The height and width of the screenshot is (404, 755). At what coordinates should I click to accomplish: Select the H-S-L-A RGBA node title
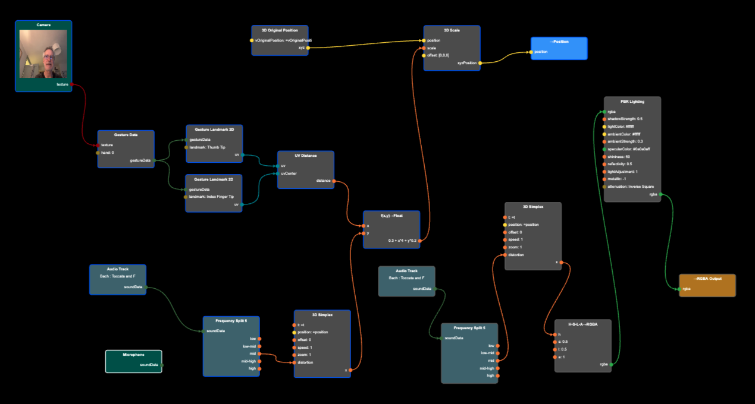(x=583, y=324)
